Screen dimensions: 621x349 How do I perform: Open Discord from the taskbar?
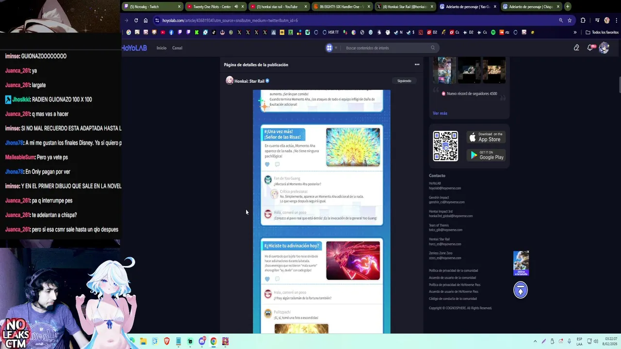(x=202, y=342)
